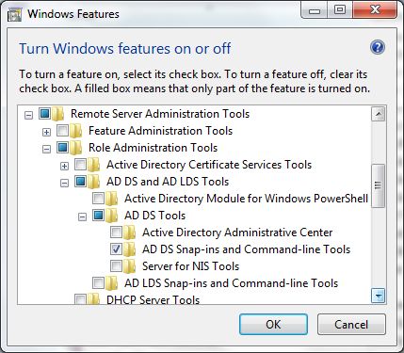Toggle the AD DS Tools checkbox
Screen dimensions: 404x353
98,215
